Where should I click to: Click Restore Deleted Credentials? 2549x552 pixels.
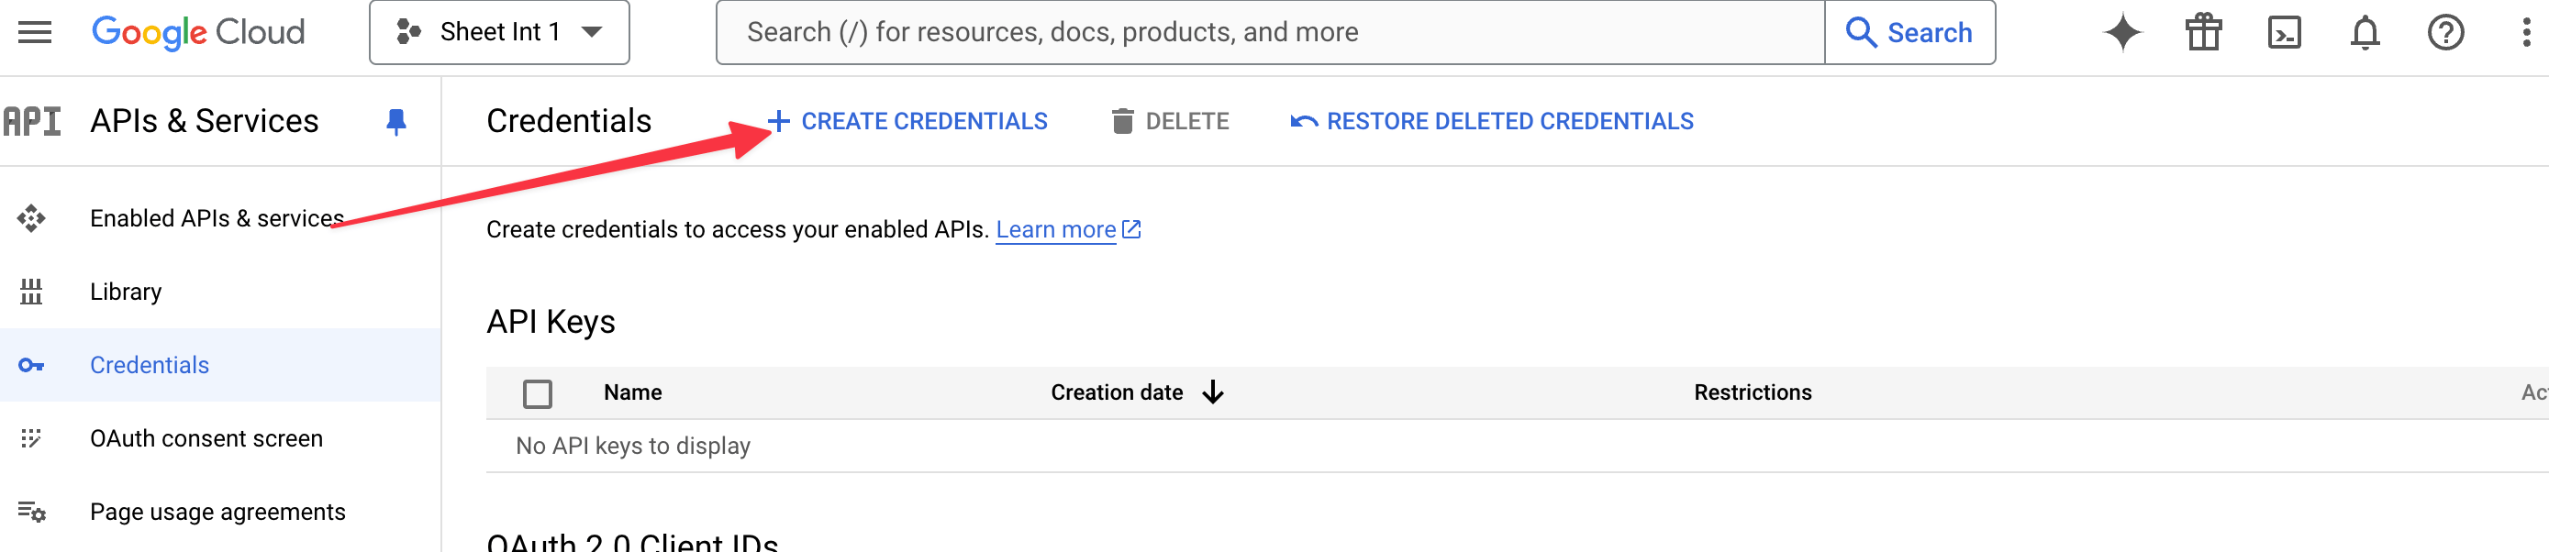pos(1492,122)
